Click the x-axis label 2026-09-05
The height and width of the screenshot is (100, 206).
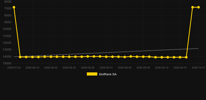(x=125, y=68)
